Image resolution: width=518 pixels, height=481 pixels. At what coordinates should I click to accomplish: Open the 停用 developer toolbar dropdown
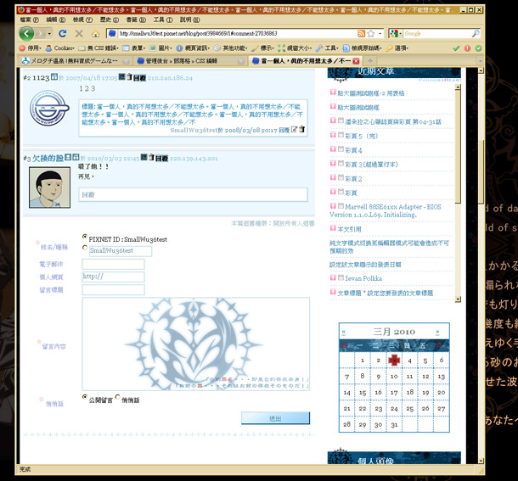pyautogui.click(x=31, y=48)
